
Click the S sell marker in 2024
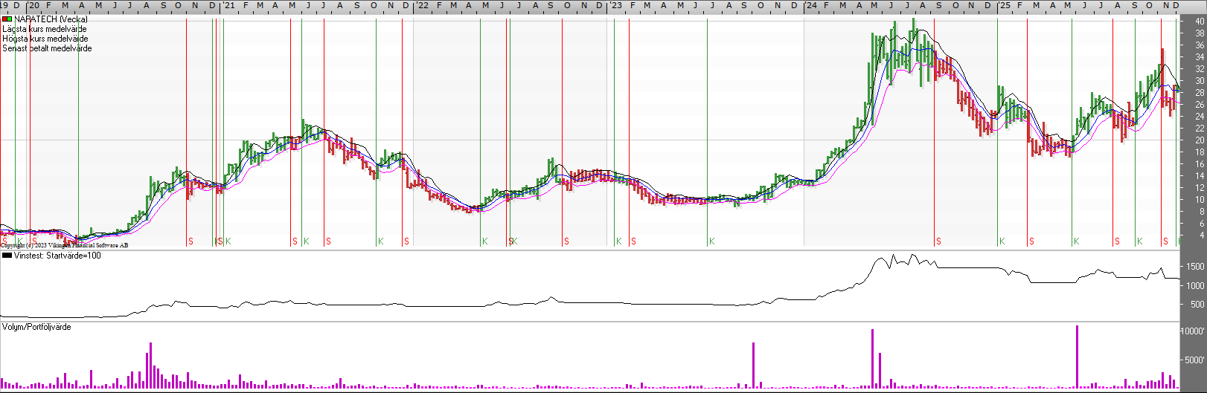938,241
